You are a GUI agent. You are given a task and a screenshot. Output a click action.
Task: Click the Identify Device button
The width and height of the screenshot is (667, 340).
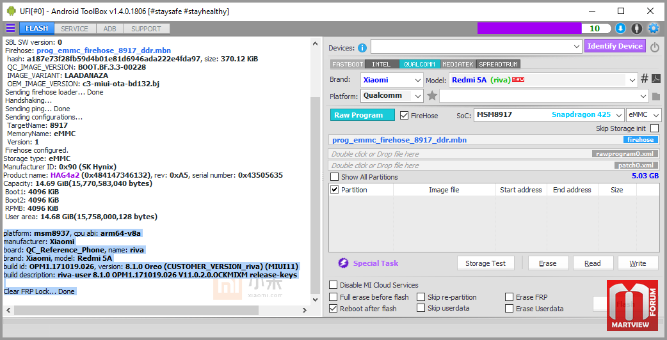(615, 46)
